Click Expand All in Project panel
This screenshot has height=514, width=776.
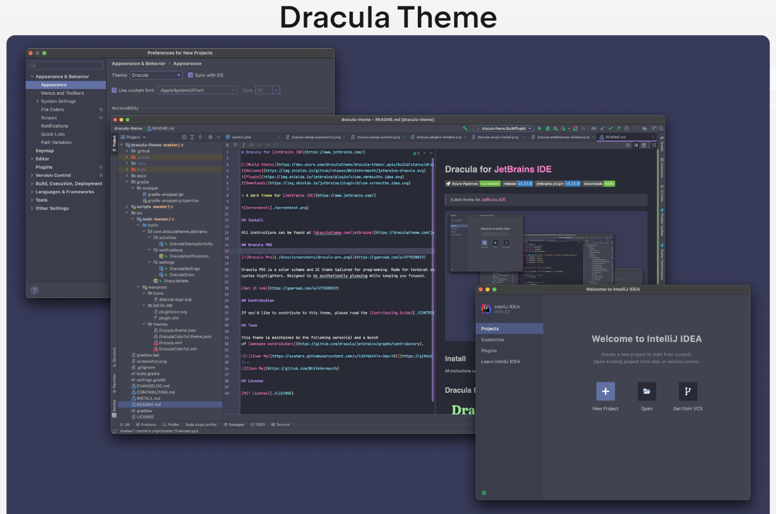coord(192,137)
